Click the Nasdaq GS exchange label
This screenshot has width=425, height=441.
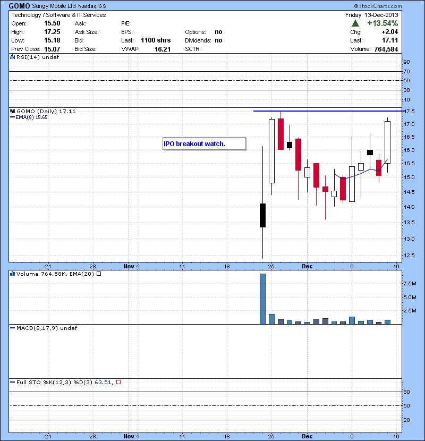(92, 6)
